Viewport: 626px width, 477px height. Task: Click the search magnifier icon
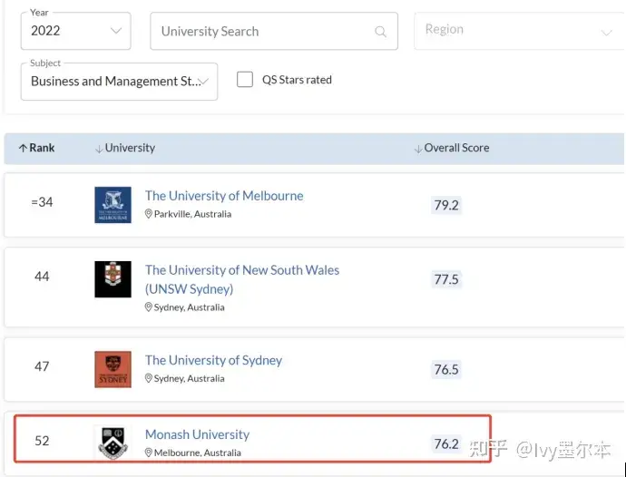[x=380, y=32]
